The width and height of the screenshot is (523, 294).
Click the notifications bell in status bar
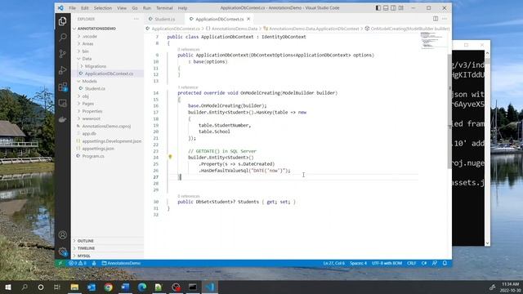[x=445, y=263]
